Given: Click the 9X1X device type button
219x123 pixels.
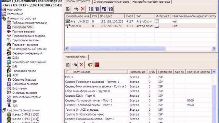Looking at the screenshot, I should 111,9.
